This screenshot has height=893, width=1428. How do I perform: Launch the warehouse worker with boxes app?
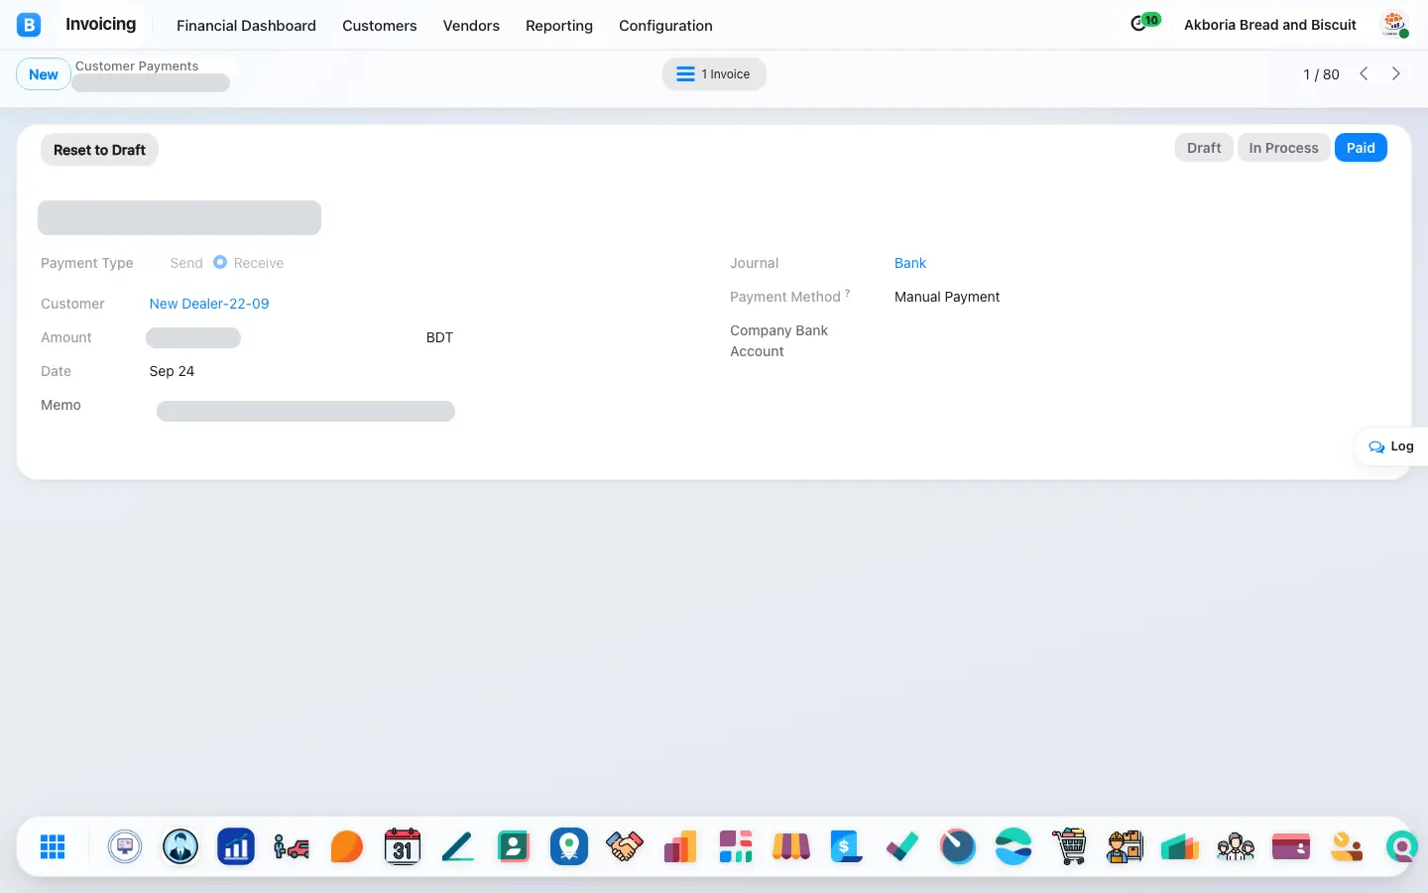(1125, 846)
